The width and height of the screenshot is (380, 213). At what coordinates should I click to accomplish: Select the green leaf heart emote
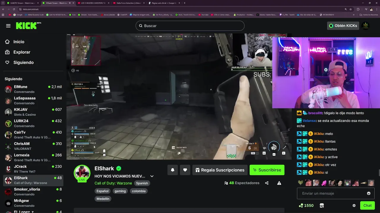(x=300, y=183)
